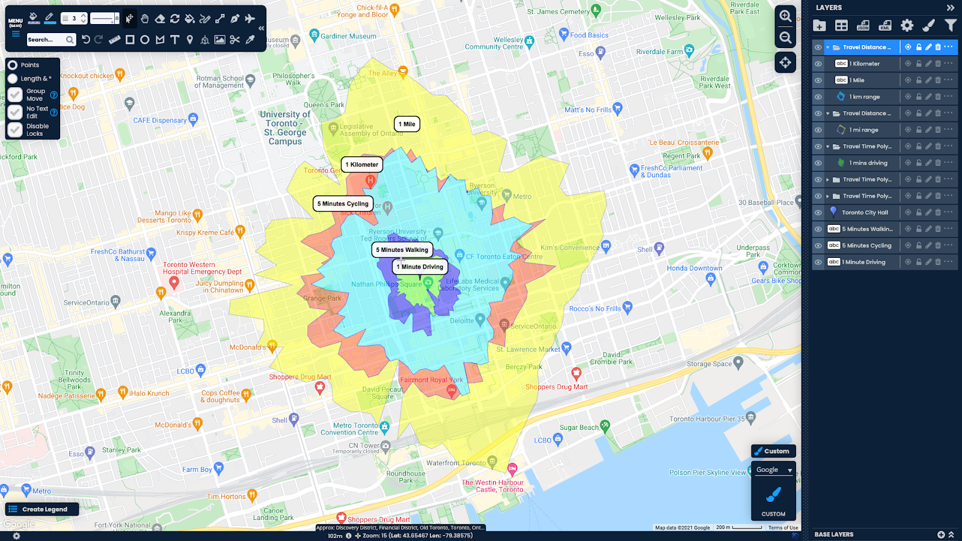Screen dimensions: 962x541
Task: Open more options for 1 mins driving
Action: point(948,162)
